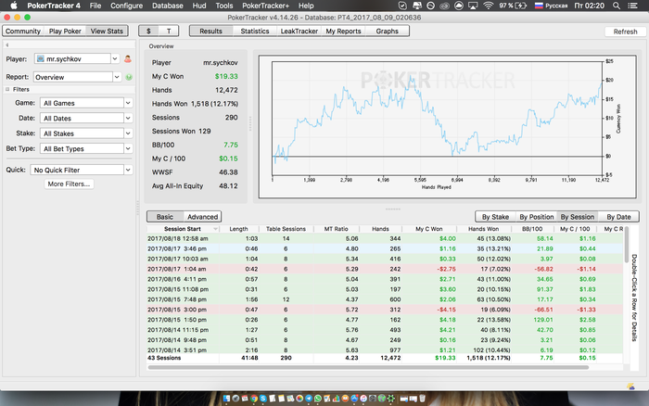Image resolution: width=649 pixels, height=406 pixels.
Task: Group results By Date
Action: tap(618, 217)
